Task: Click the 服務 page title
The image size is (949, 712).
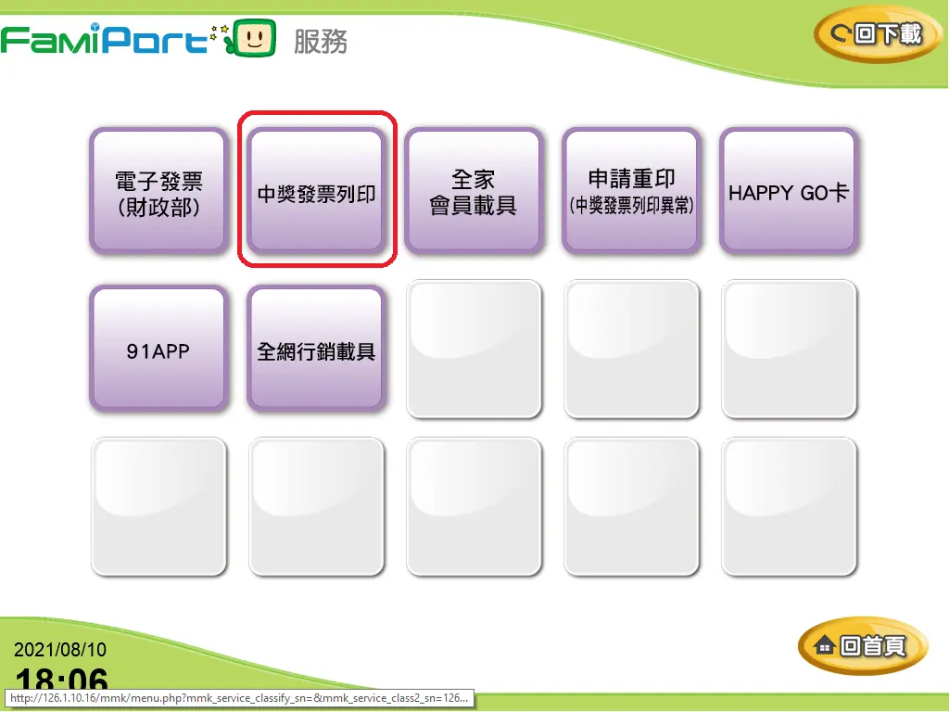Action: pos(321,42)
